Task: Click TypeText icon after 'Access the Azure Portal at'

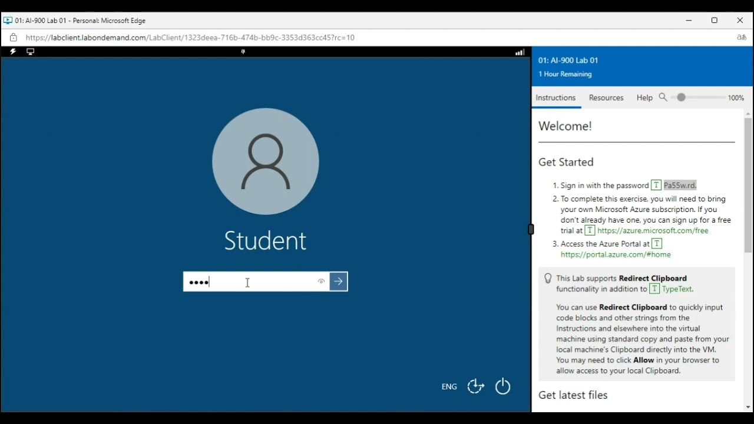Action: point(657,243)
